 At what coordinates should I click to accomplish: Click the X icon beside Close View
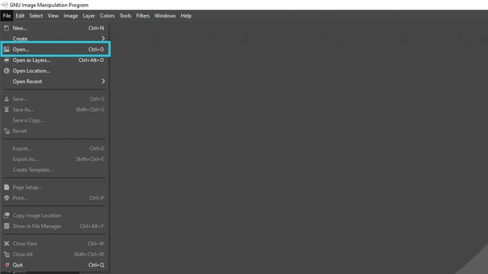tap(7, 244)
